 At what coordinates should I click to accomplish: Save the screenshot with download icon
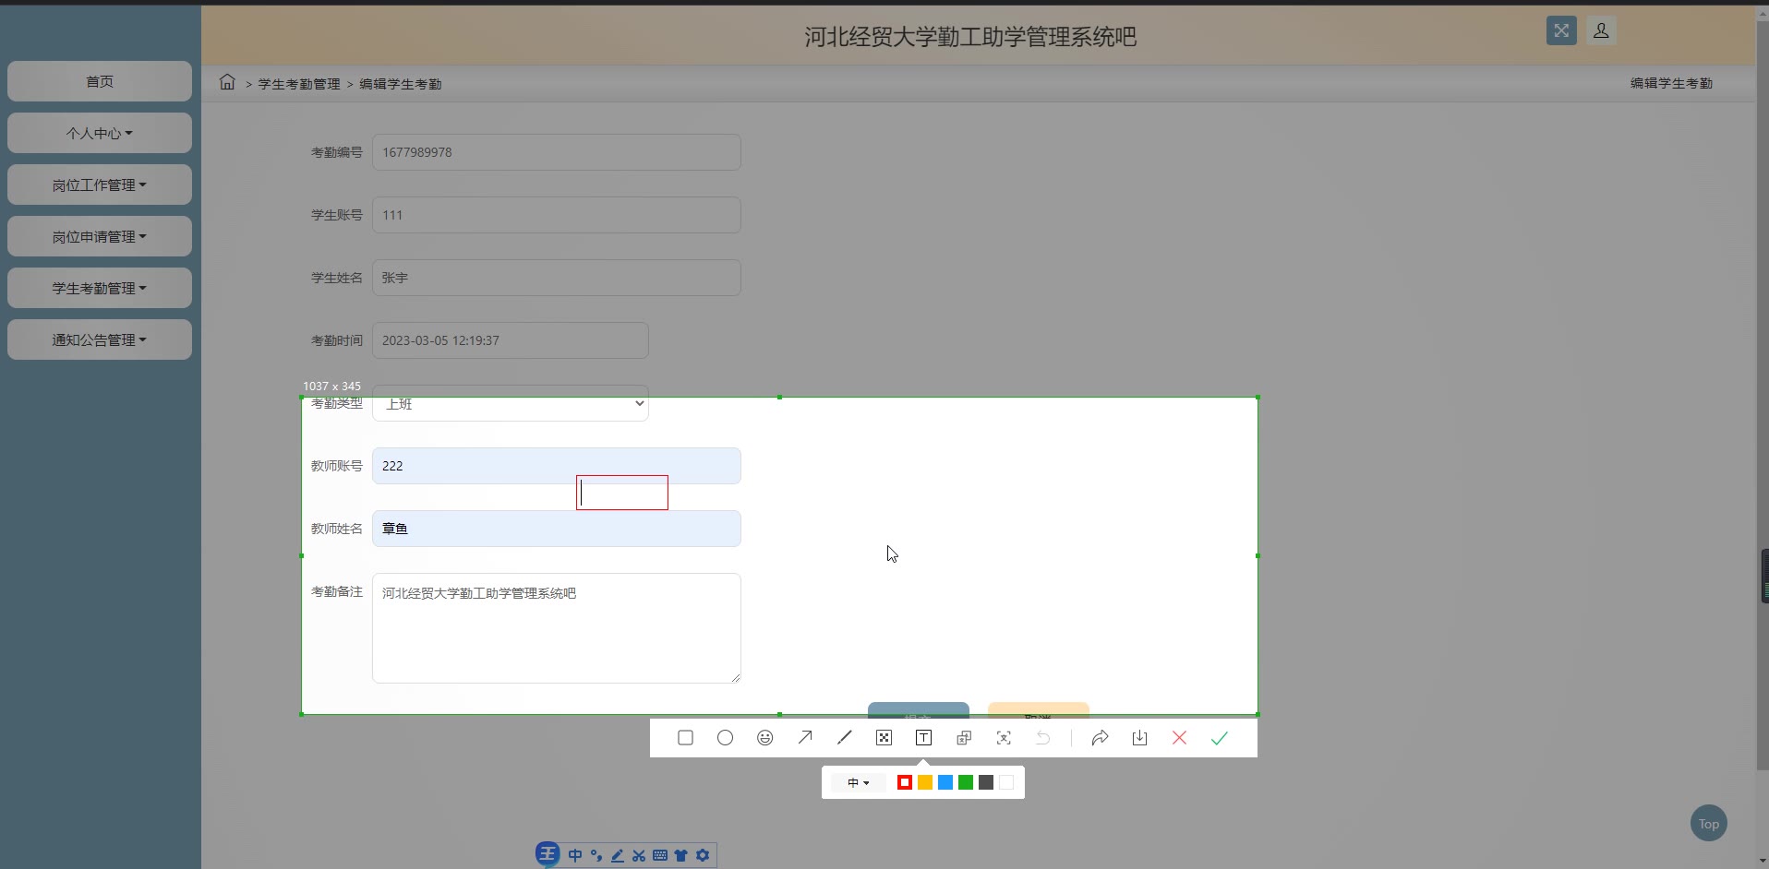point(1139,738)
